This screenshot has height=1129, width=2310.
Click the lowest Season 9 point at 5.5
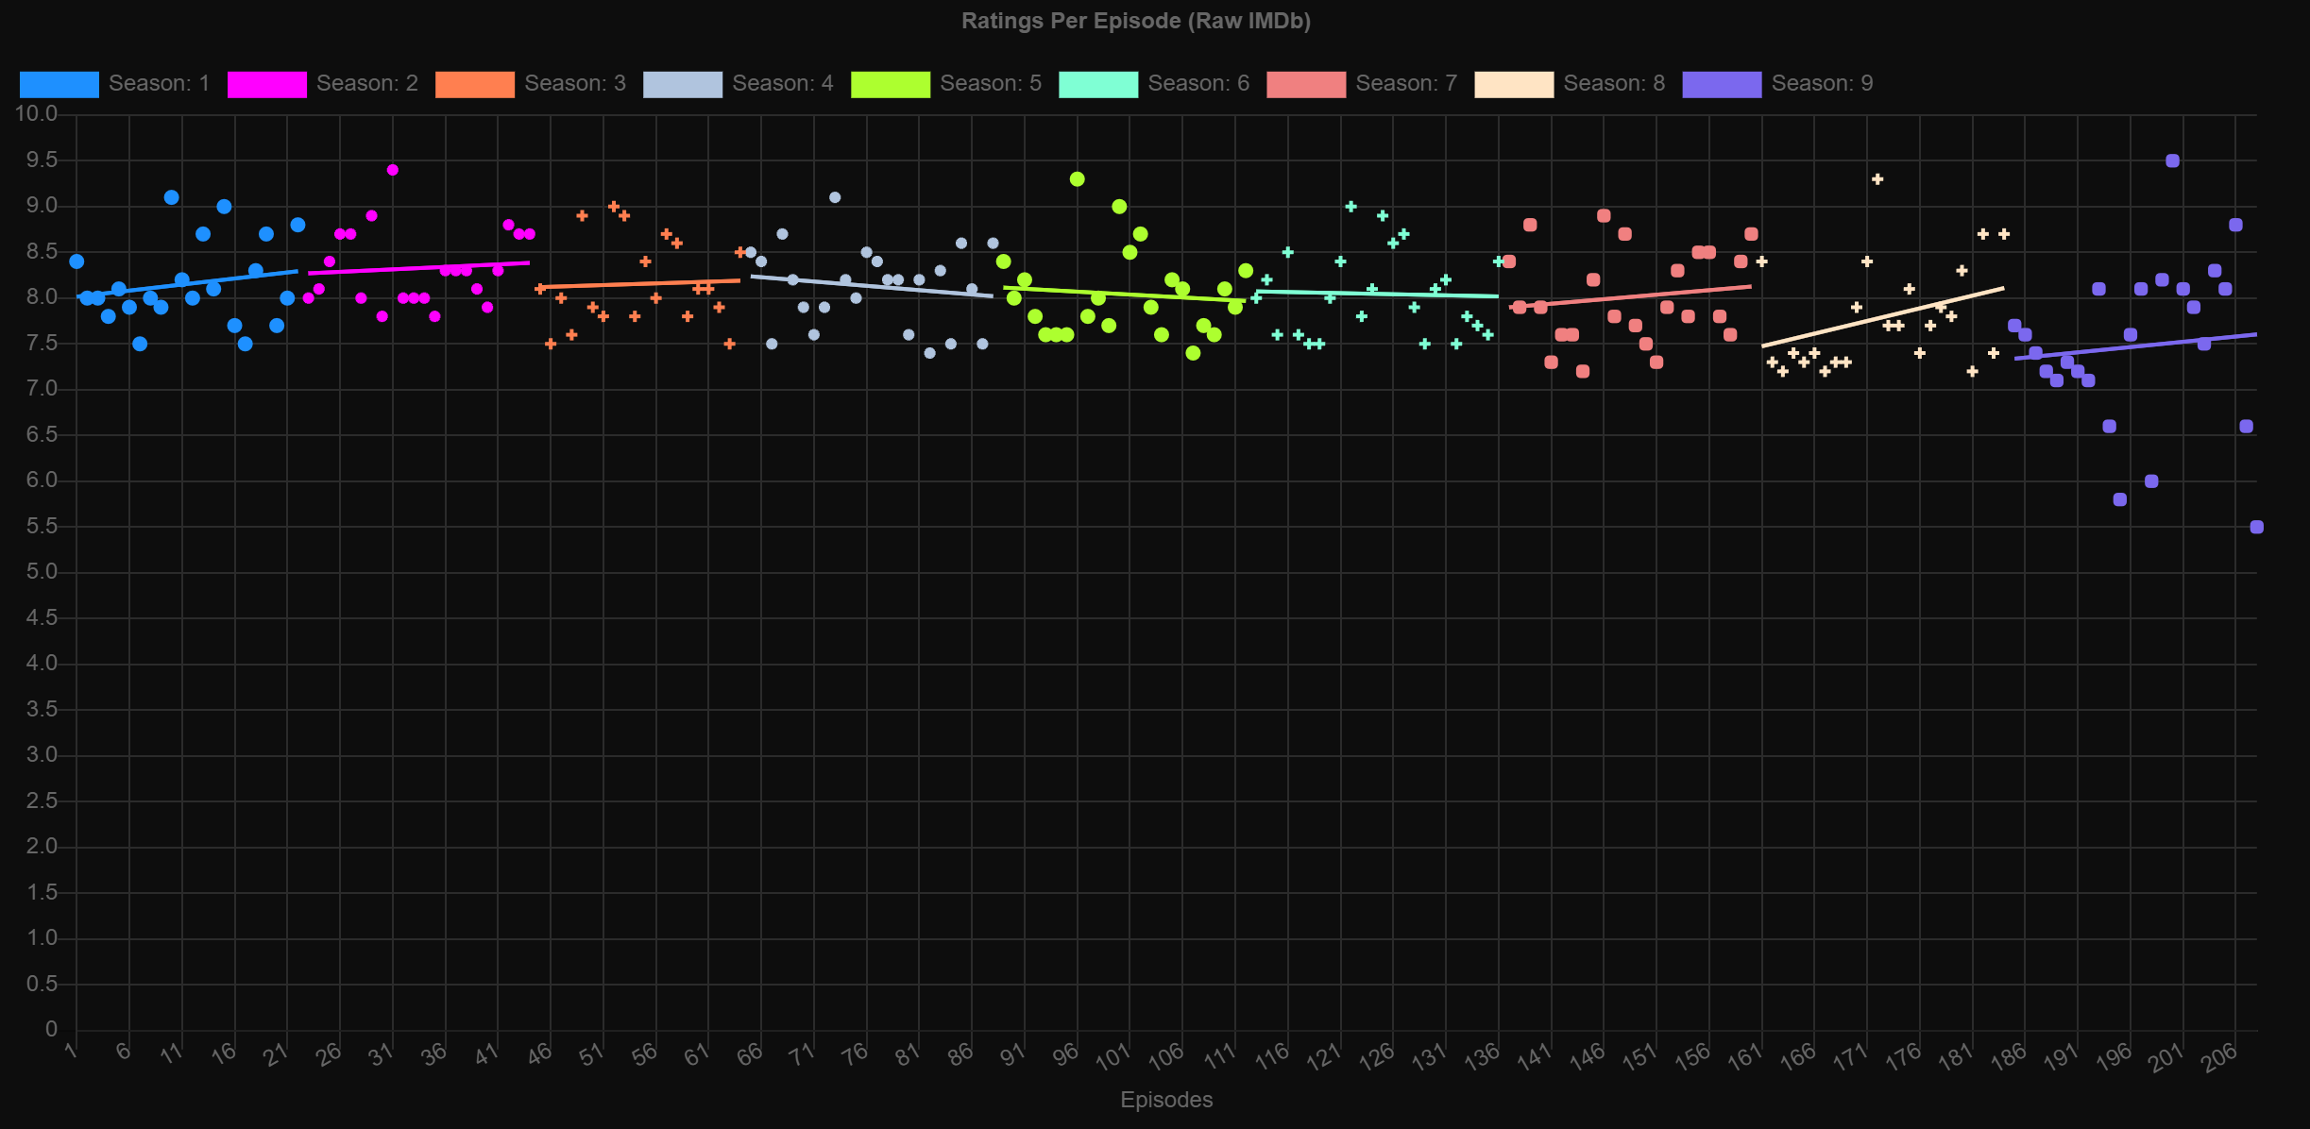pos(2256,527)
